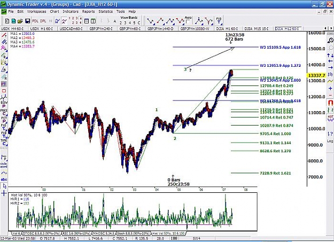Viewport: 334px width, 242px height.
Task: Select the blue down-swing wave tool
Action: click(150, 21)
